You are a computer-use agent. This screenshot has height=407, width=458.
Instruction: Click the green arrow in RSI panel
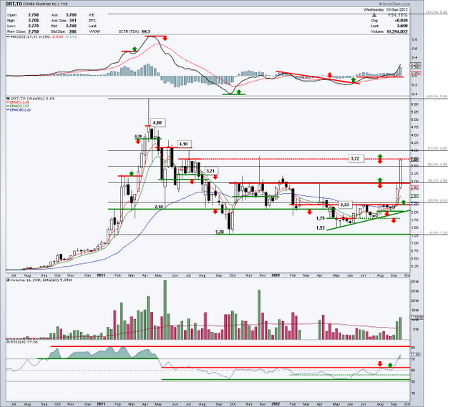click(391, 365)
